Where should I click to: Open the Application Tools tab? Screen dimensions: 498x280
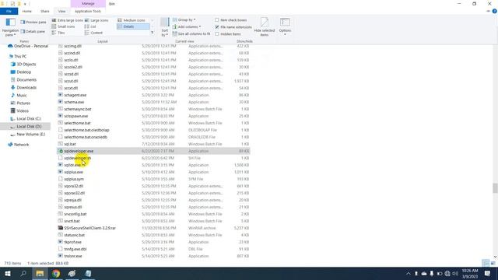pyautogui.click(x=88, y=11)
